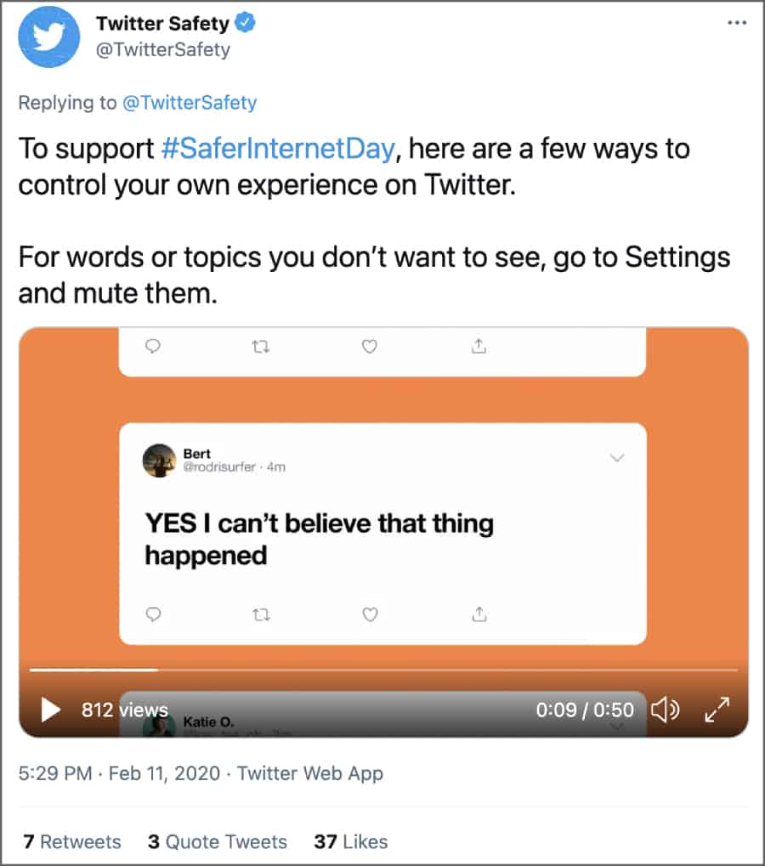The width and height of the screenshot is (765, 866).
Task: Seek on the video progress bar
Action: tap(382, 670)
